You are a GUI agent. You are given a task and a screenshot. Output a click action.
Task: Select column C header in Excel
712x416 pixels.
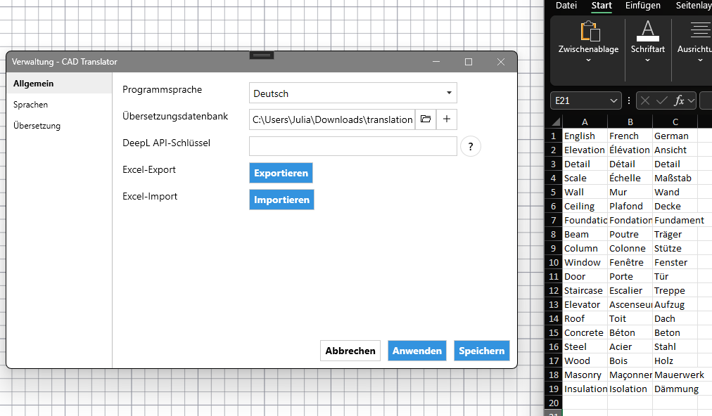tap(675, 122)
